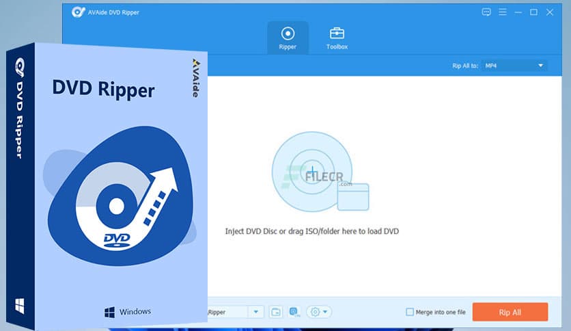This screenshot has height=331, width=571.
Task: Click 'Inject DVD Disc or drag ISO/folder' text
Action: pos(311,231)
